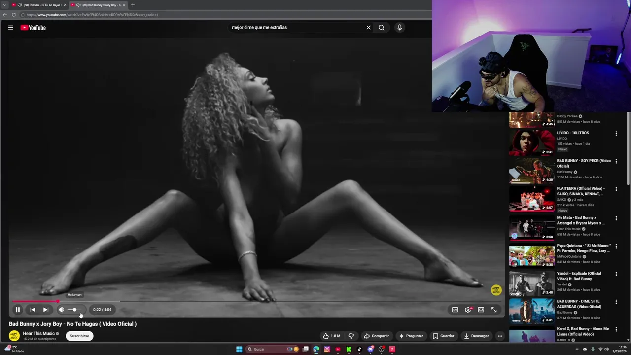Open options for DIME SI TE ACUERDAS

click(x=616, y=302)
